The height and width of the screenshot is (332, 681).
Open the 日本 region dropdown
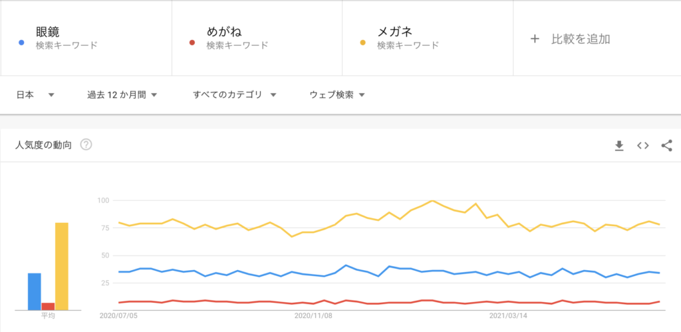point(35,95)
